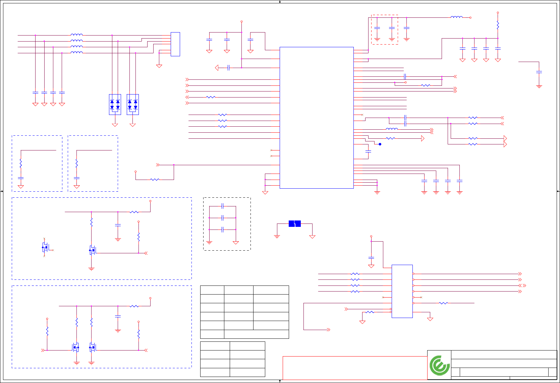Click the red empty rectangle beside the logo
The image size is (560, 383).
tap(355, 368)
